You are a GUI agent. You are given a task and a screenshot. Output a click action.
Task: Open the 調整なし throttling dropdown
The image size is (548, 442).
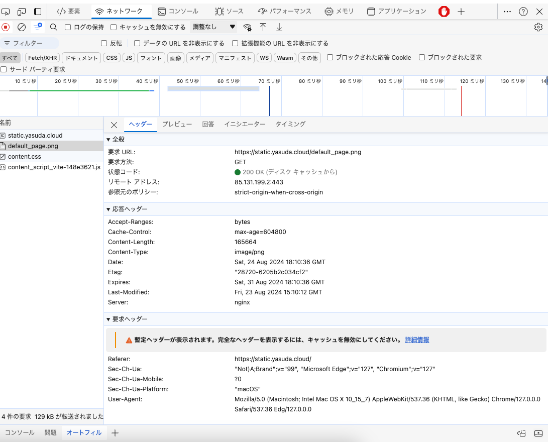[x=217, y=27]
